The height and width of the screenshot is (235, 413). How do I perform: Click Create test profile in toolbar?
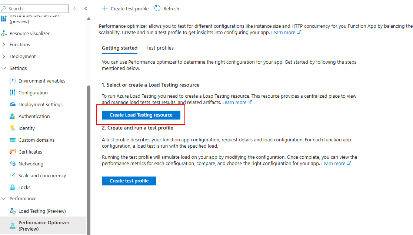pos(125,9)
